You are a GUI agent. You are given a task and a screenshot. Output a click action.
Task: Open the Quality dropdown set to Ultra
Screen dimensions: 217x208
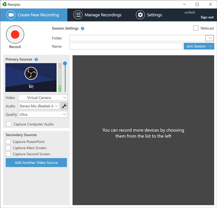point(43,114)
